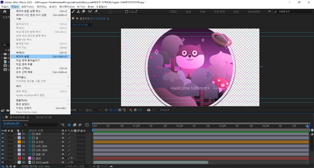Hide layer 16 덤불_뒤 eye toggle
314x168 pixels.
3,154
